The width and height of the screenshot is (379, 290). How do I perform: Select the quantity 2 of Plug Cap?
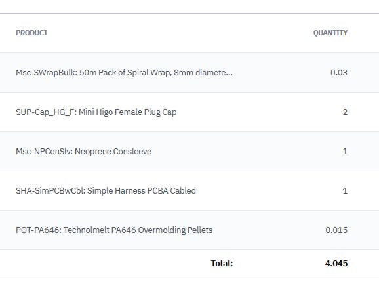pyautogui.click(x=345, y=112)
